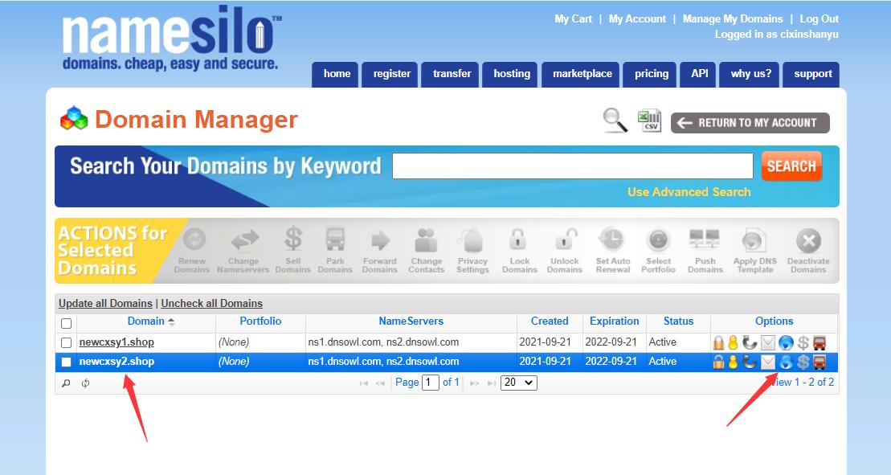Click the renewal arrow icon for newcxsy1.shop
891x475 pixels.
pos(750,342)
